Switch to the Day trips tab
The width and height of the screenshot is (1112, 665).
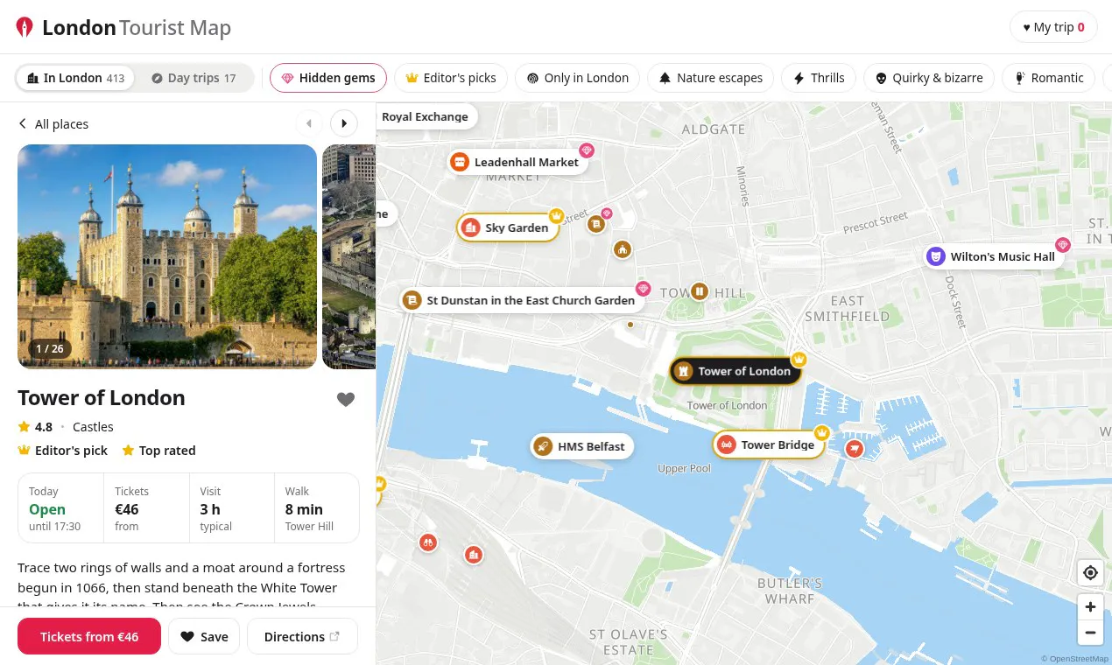click(x=194, y=78)
